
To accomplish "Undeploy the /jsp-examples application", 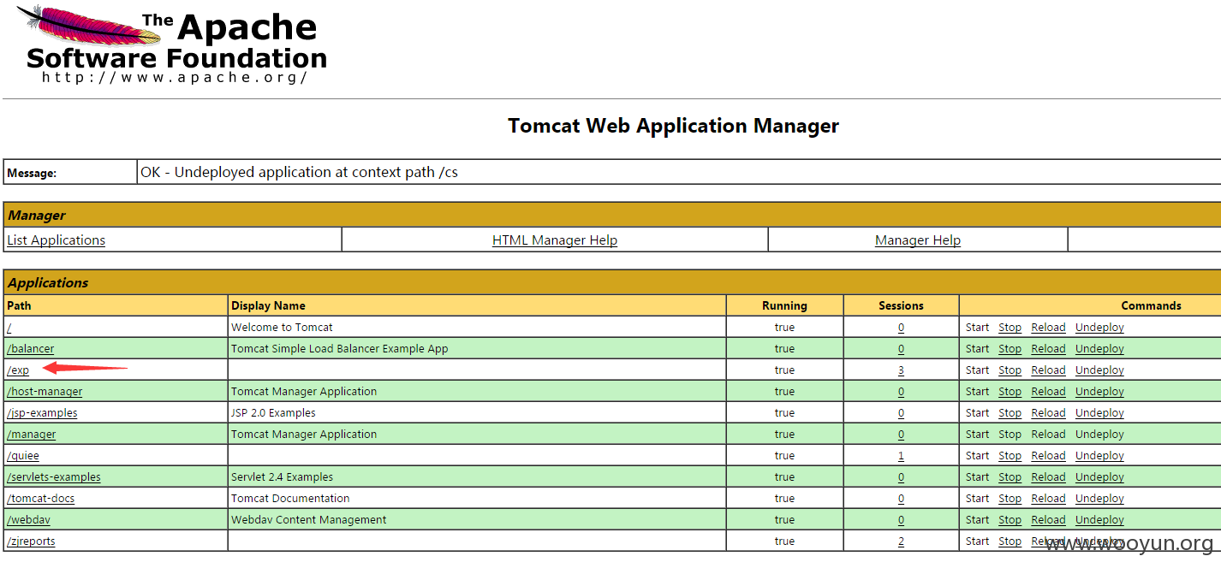I will 1099,413.
